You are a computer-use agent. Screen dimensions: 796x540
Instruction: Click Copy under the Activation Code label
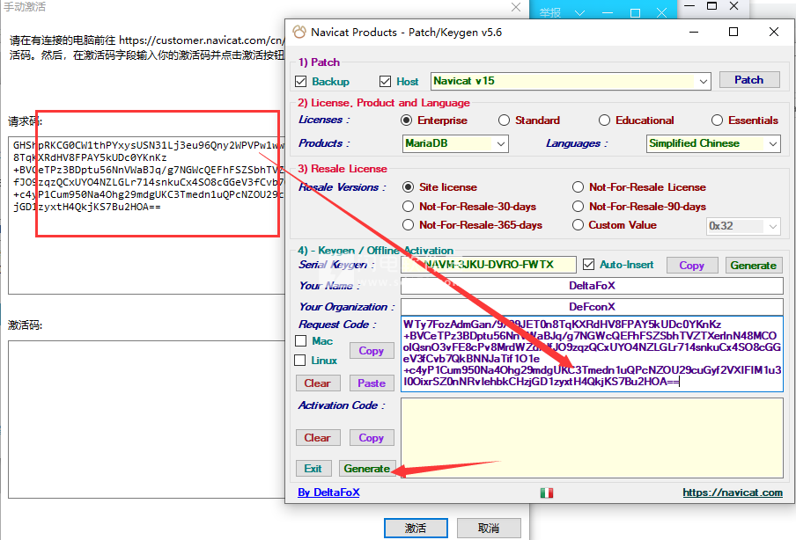pos(371,438)
